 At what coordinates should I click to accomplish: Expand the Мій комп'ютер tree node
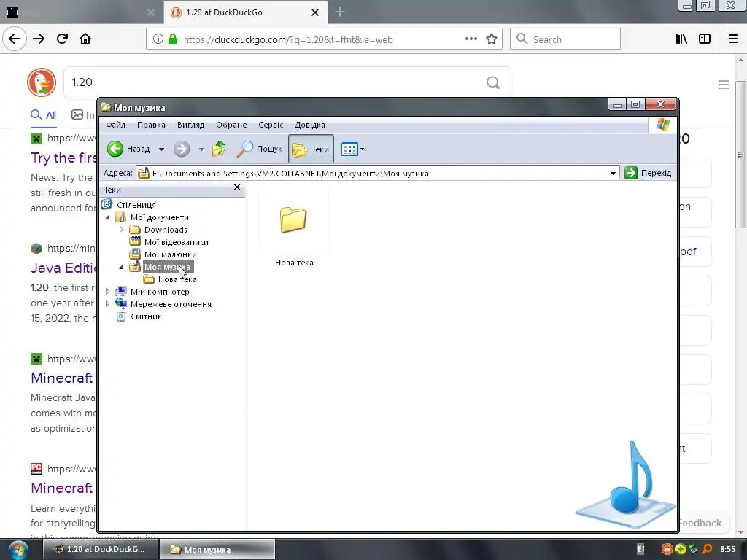tap(108, 292)
